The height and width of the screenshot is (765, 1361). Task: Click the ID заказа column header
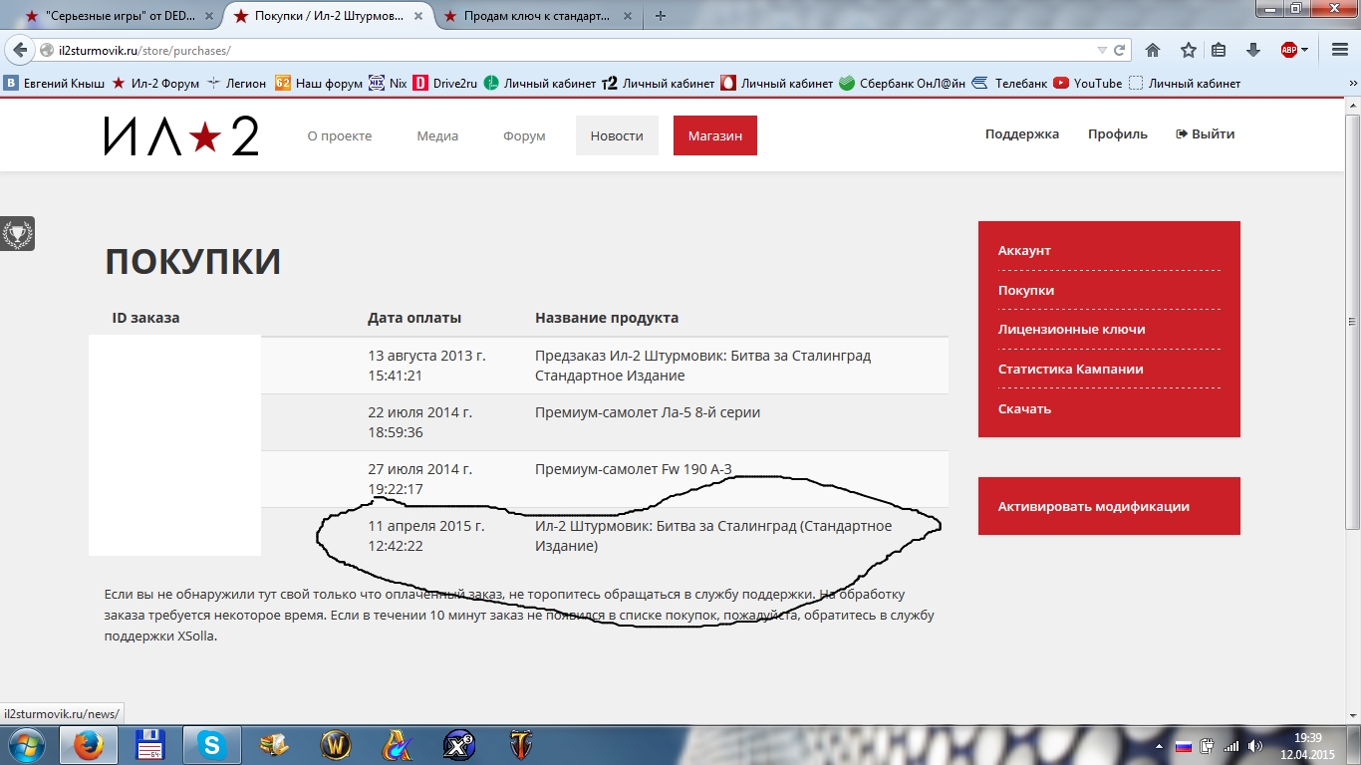pos(145,318)
